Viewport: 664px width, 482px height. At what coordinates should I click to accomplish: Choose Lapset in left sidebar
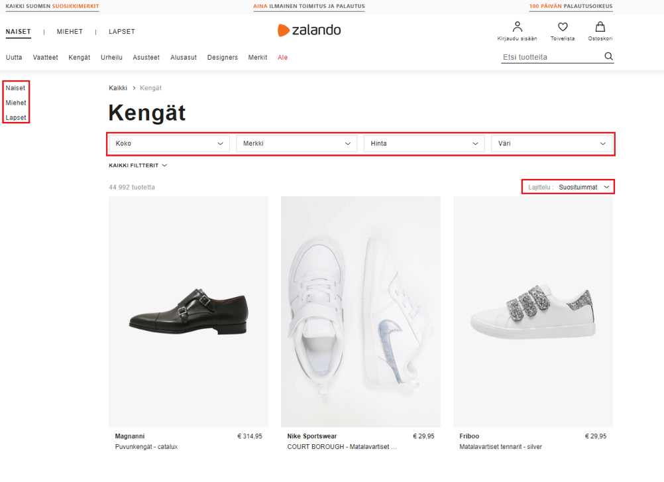pos(16,118)
